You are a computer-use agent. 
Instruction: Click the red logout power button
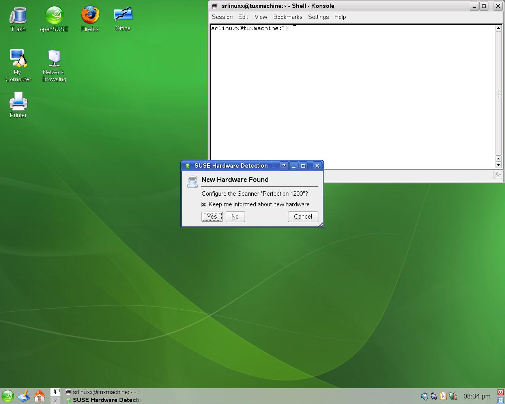click(x=501, y=392)
